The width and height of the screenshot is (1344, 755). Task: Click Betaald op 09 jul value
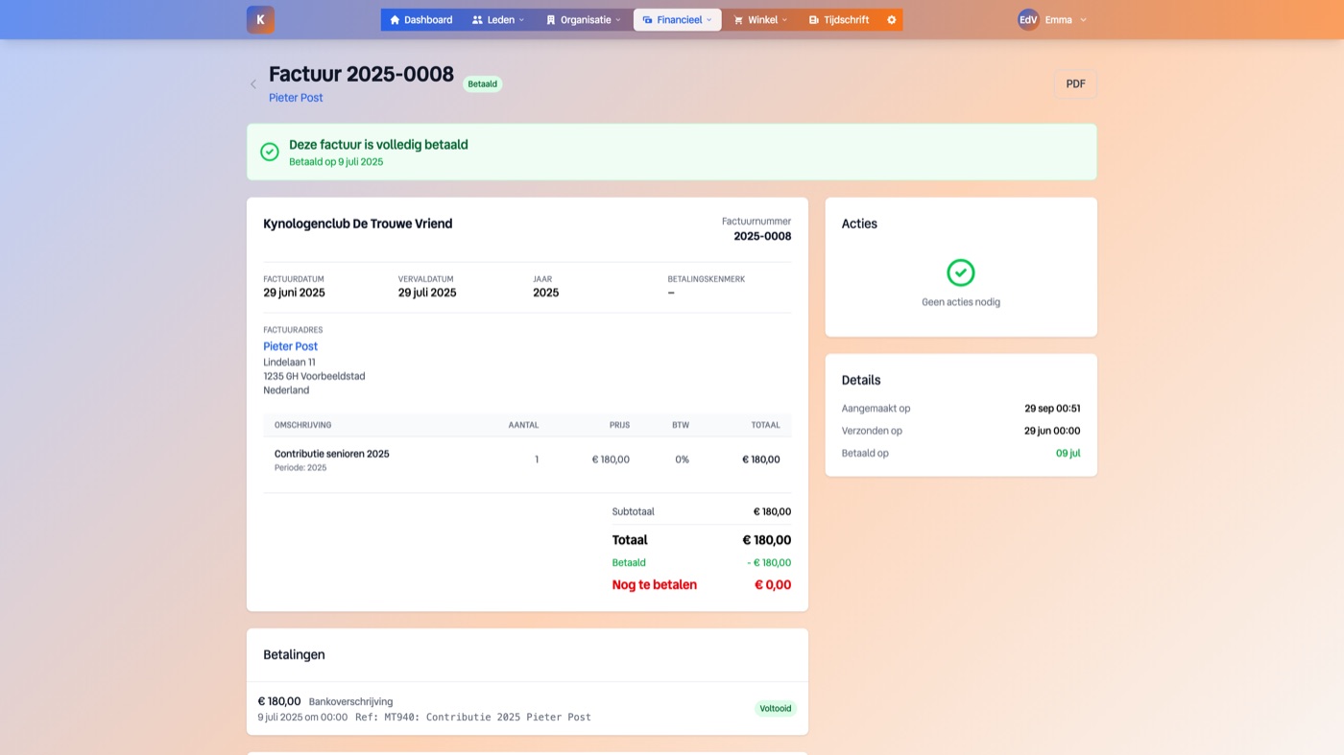(1068, 453)
